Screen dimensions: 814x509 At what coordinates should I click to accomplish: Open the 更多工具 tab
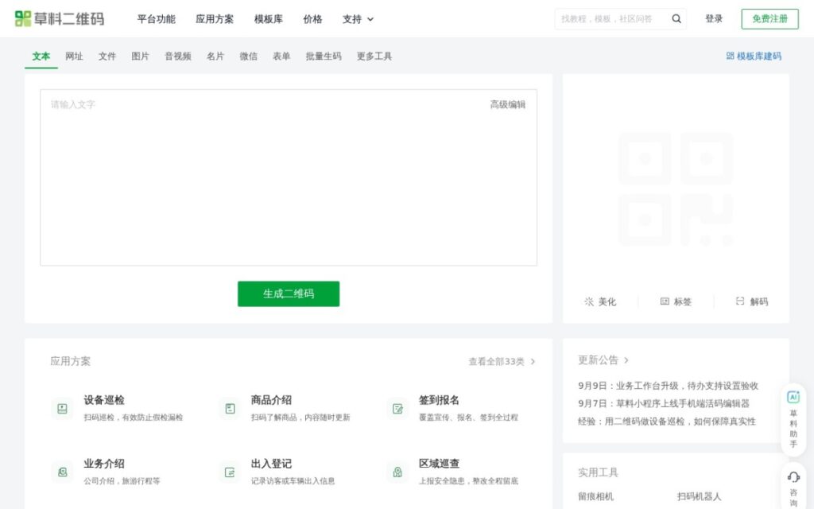[374, 56]
